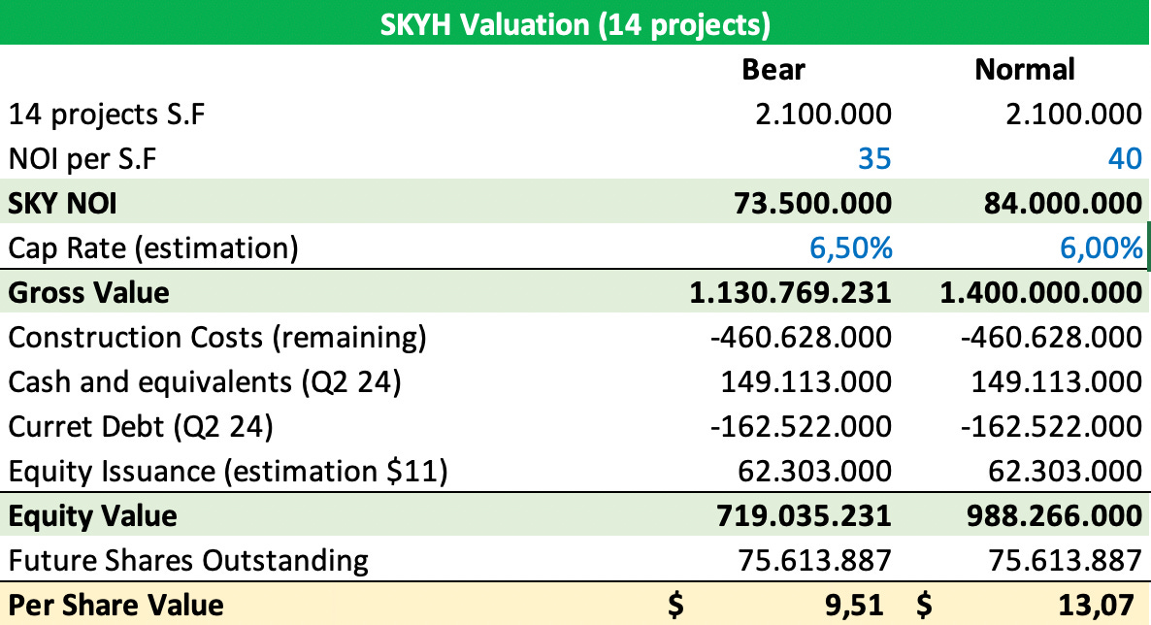Select 'Construction Costs (remaining)' label
The width and height of the screenshot is (1151, 625).
pyautogui.click(x=217, y=338)
